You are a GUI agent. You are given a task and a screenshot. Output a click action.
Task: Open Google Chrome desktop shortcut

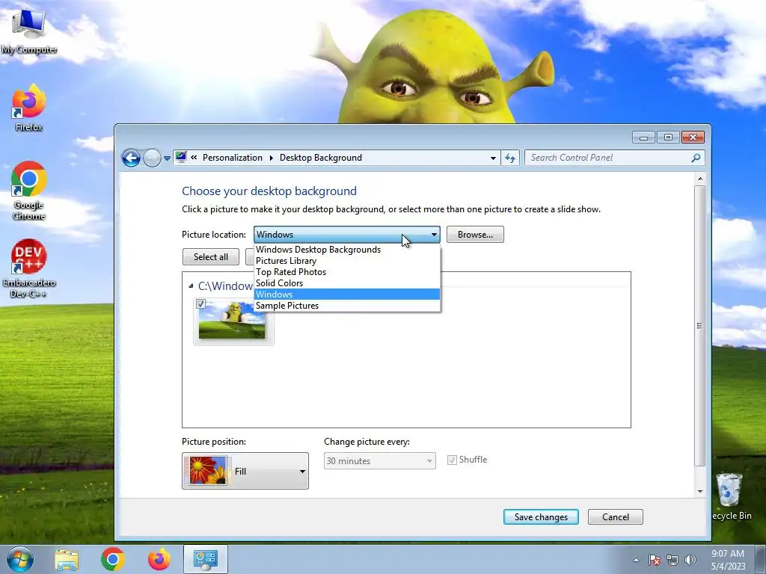point(28,191)
